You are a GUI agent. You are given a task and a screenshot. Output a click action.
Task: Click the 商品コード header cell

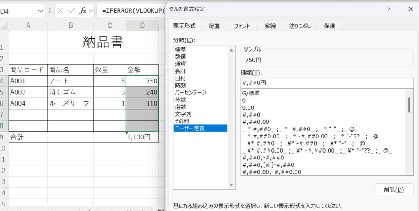[28, 70]
